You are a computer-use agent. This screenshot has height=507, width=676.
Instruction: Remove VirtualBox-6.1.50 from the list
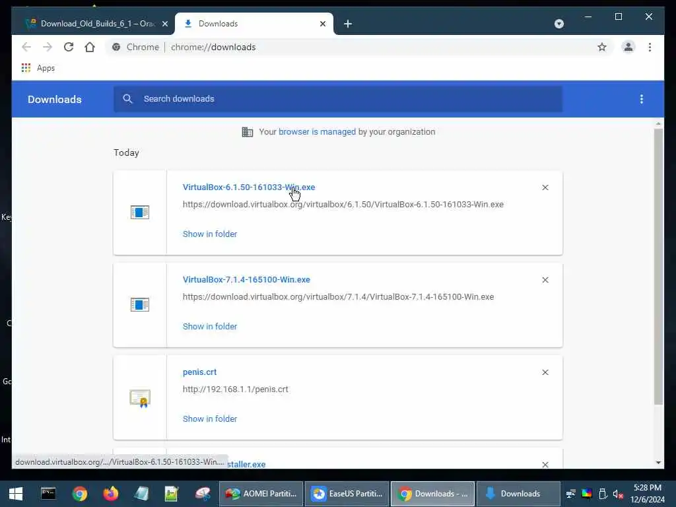point(545,187)
